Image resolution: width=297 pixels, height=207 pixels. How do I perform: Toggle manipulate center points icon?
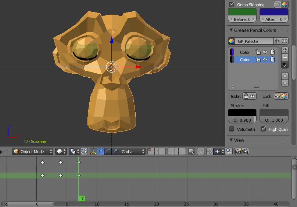[x=84, y=151]
